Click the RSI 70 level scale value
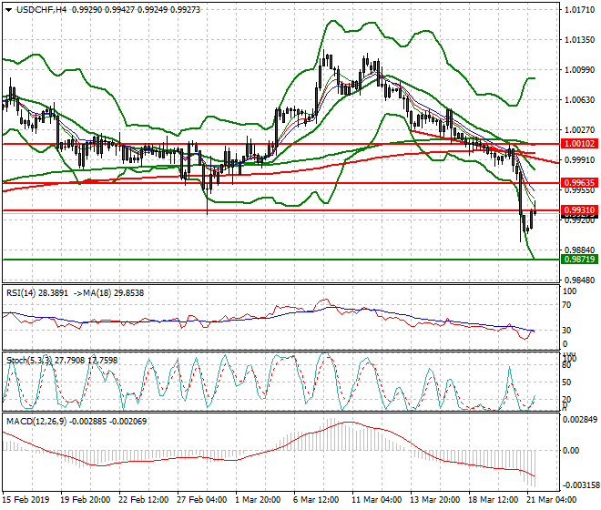The height and width of the screenshot is (510, 601). pos(567,305)
